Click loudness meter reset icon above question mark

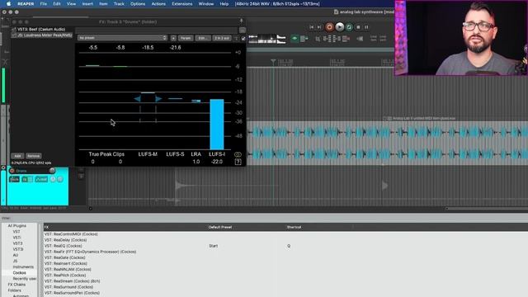[238, 154]
